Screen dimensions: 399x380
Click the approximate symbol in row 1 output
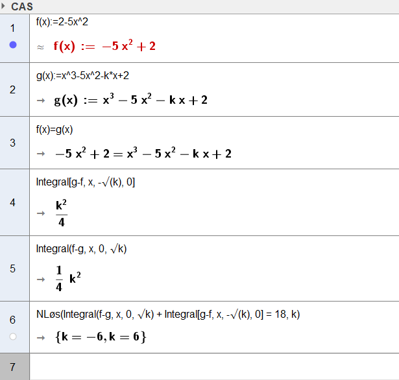point(40,47)
